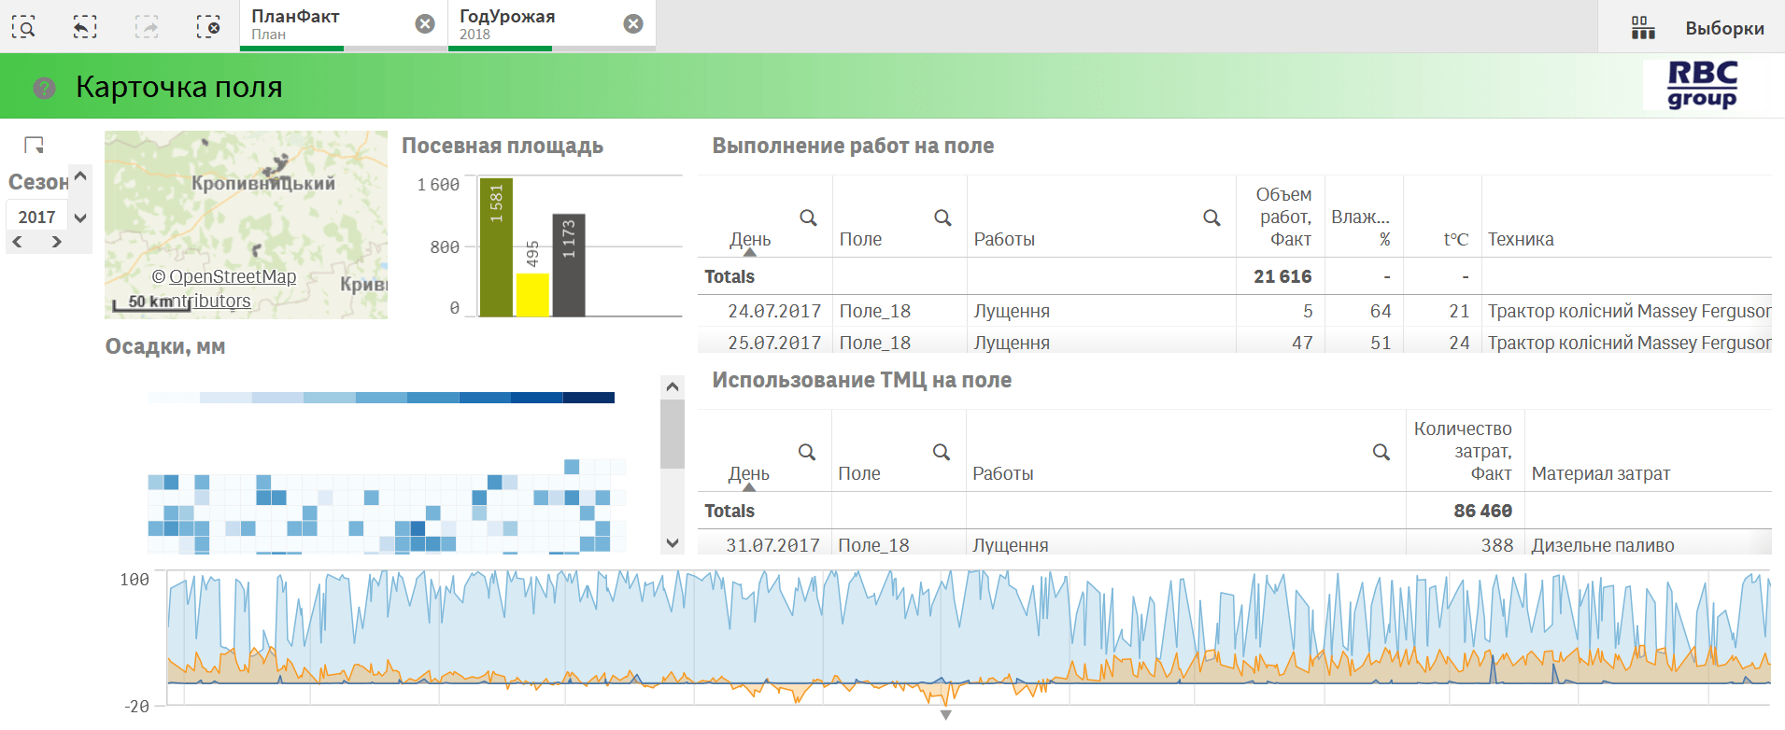Screen dimensions: 1785x730
Task: Go to previous season arrow
Action: pos(18,242)
